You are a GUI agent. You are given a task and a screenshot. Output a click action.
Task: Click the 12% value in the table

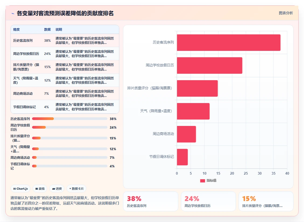47,80
